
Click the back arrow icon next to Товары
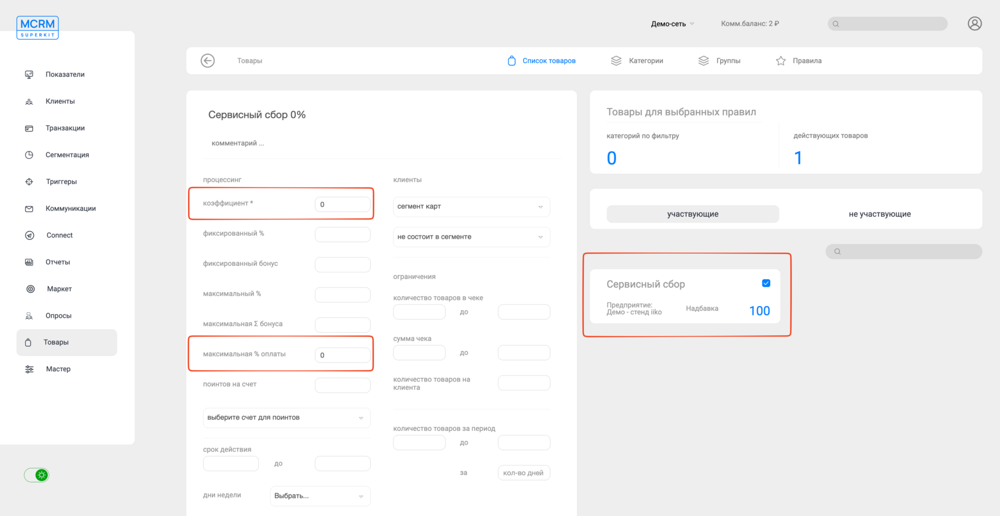208,61
